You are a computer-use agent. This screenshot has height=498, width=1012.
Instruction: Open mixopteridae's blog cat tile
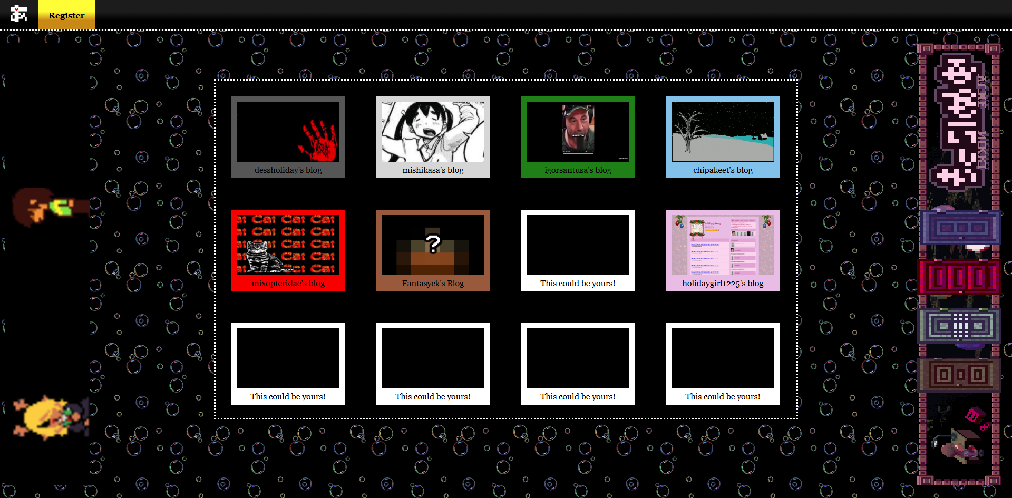(288, 250)
